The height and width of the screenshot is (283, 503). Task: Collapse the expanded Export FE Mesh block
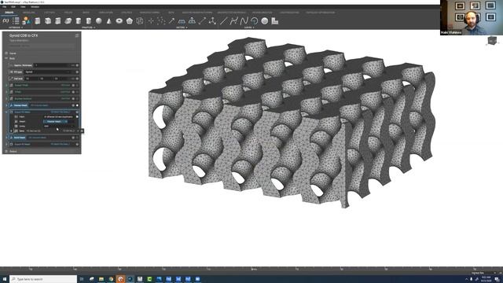click(6, 112)
